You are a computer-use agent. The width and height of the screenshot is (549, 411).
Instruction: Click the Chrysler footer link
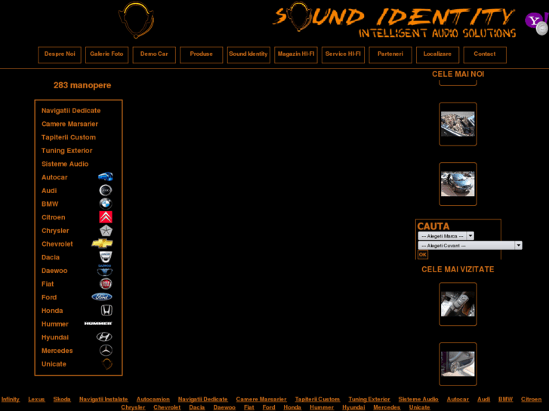[133, 407]
